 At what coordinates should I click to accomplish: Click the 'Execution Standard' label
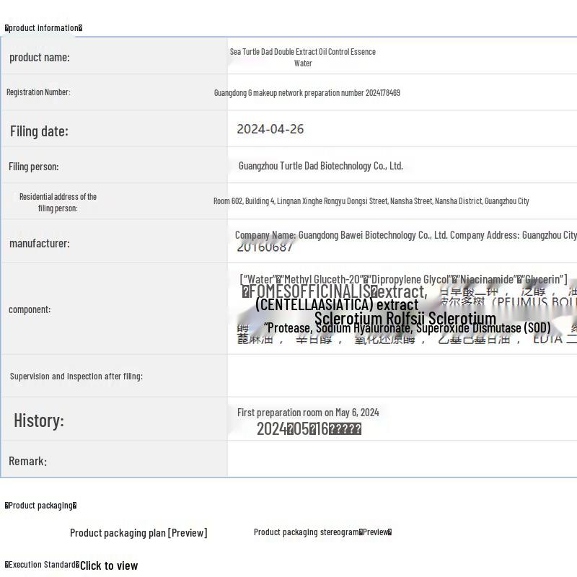[x=42, y=565]
